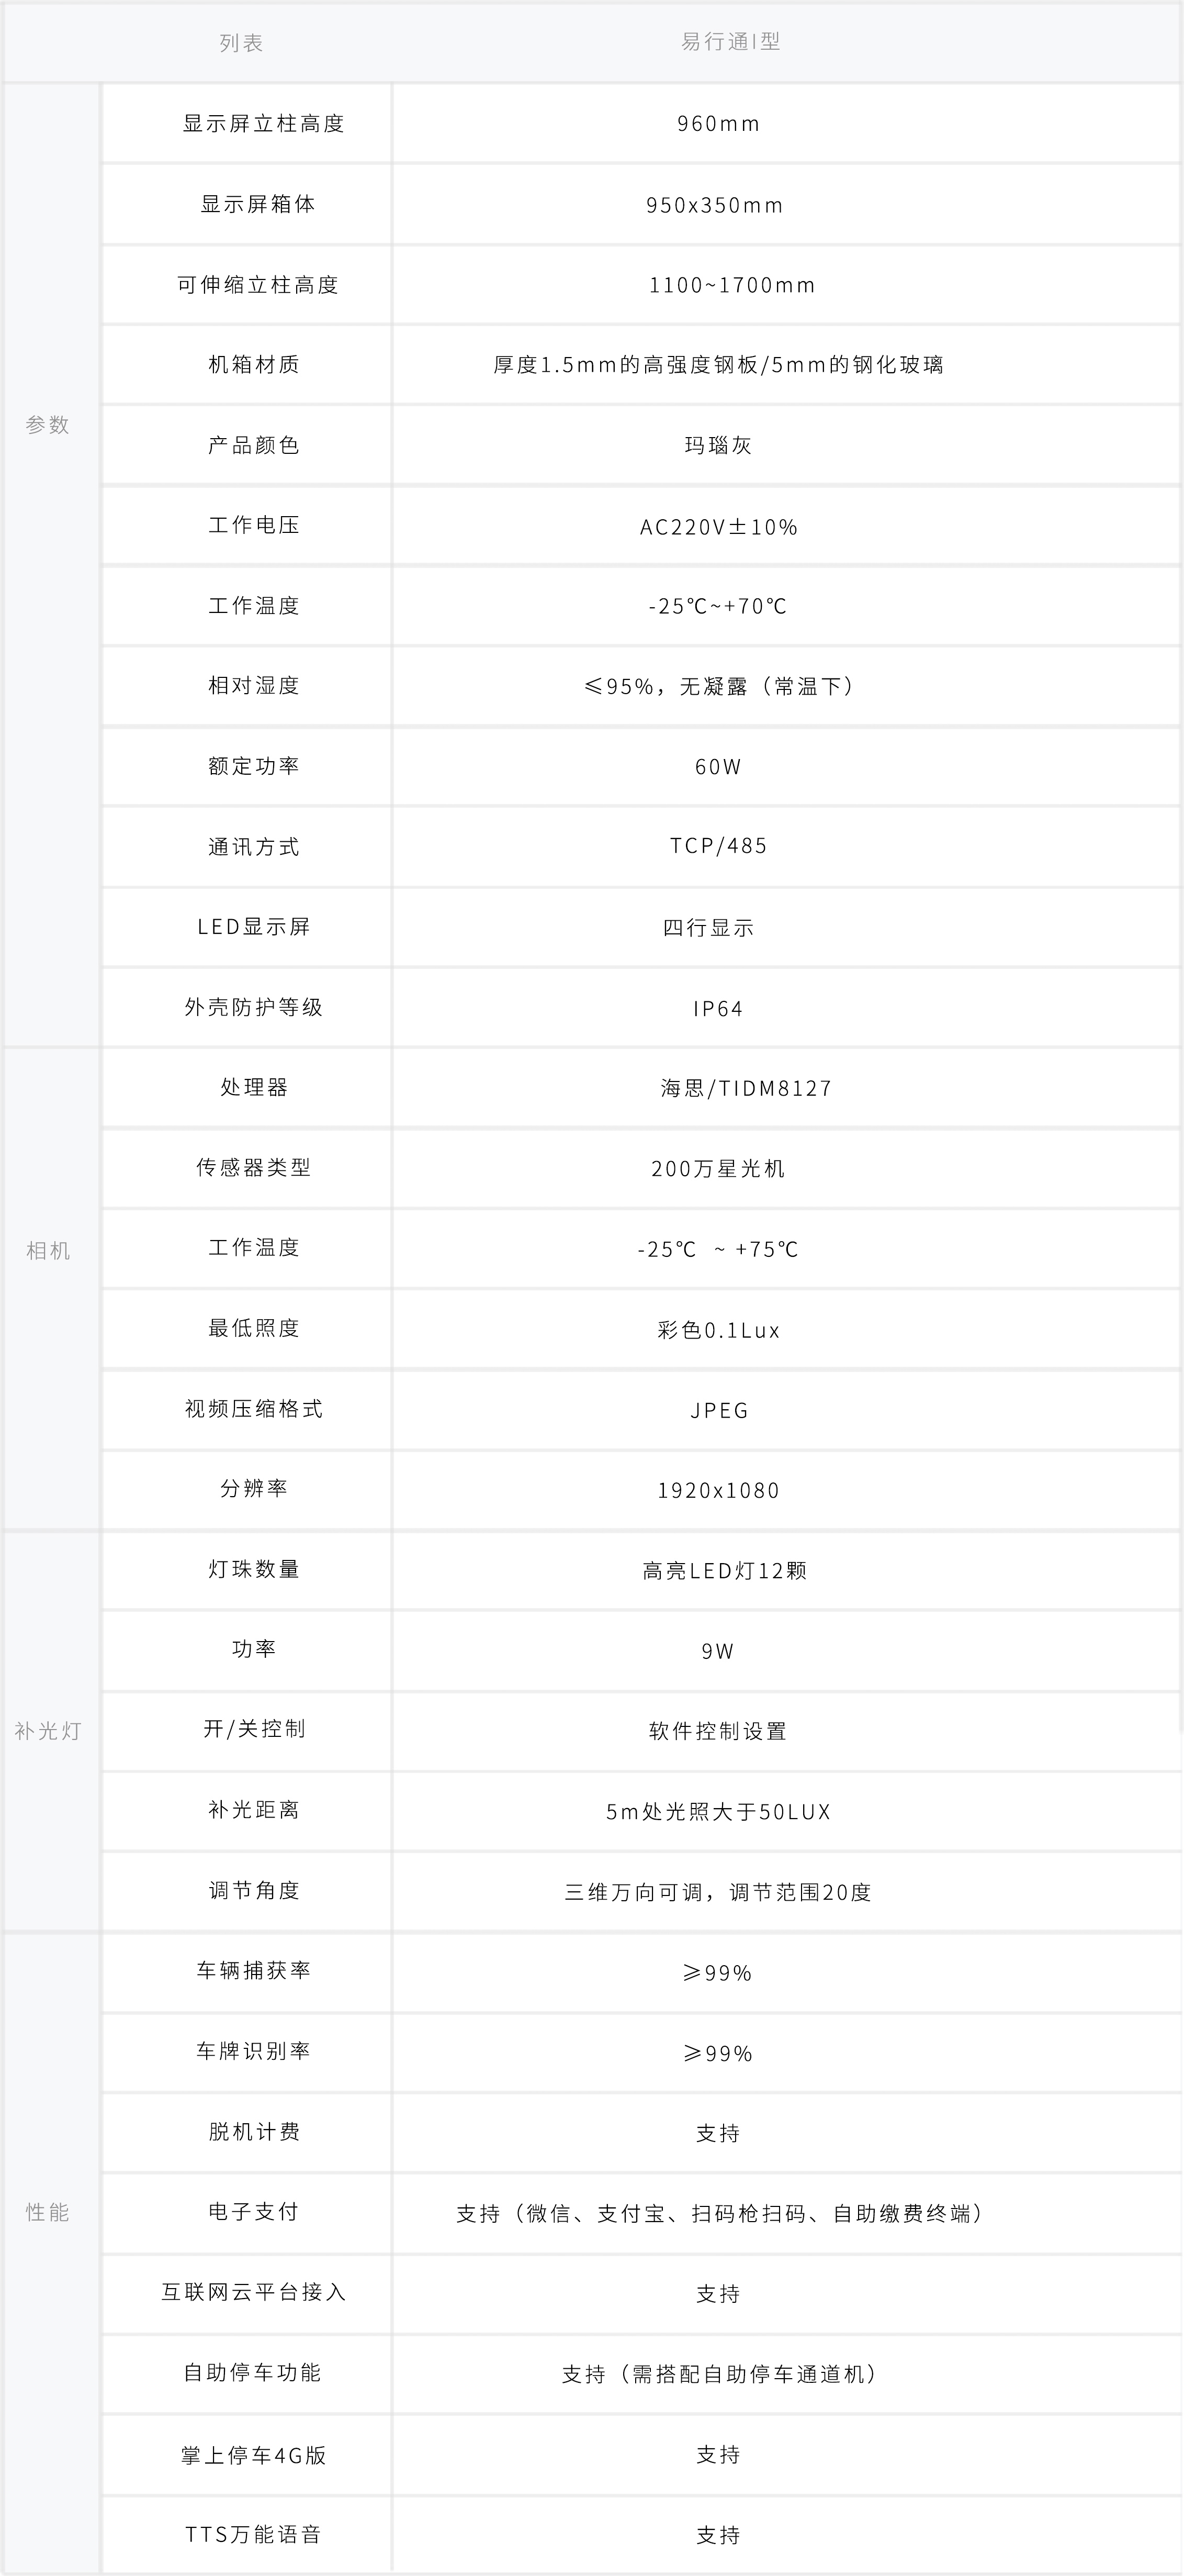Click the 950x350mm value cell
This screenshot has height=2576, width=1184.
click(715, 205)
